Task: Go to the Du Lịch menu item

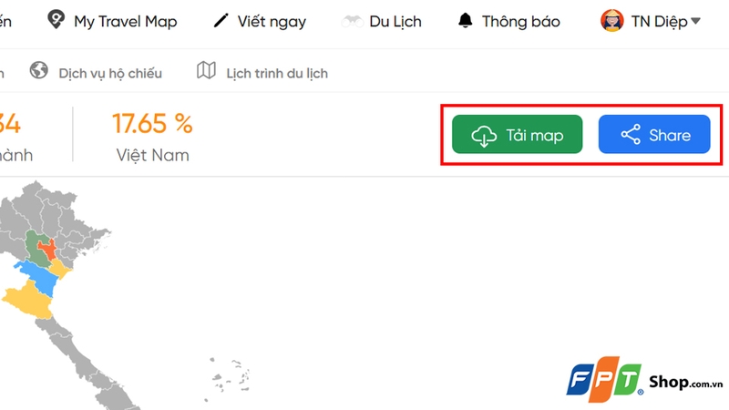Action: (x=395, y=21)
